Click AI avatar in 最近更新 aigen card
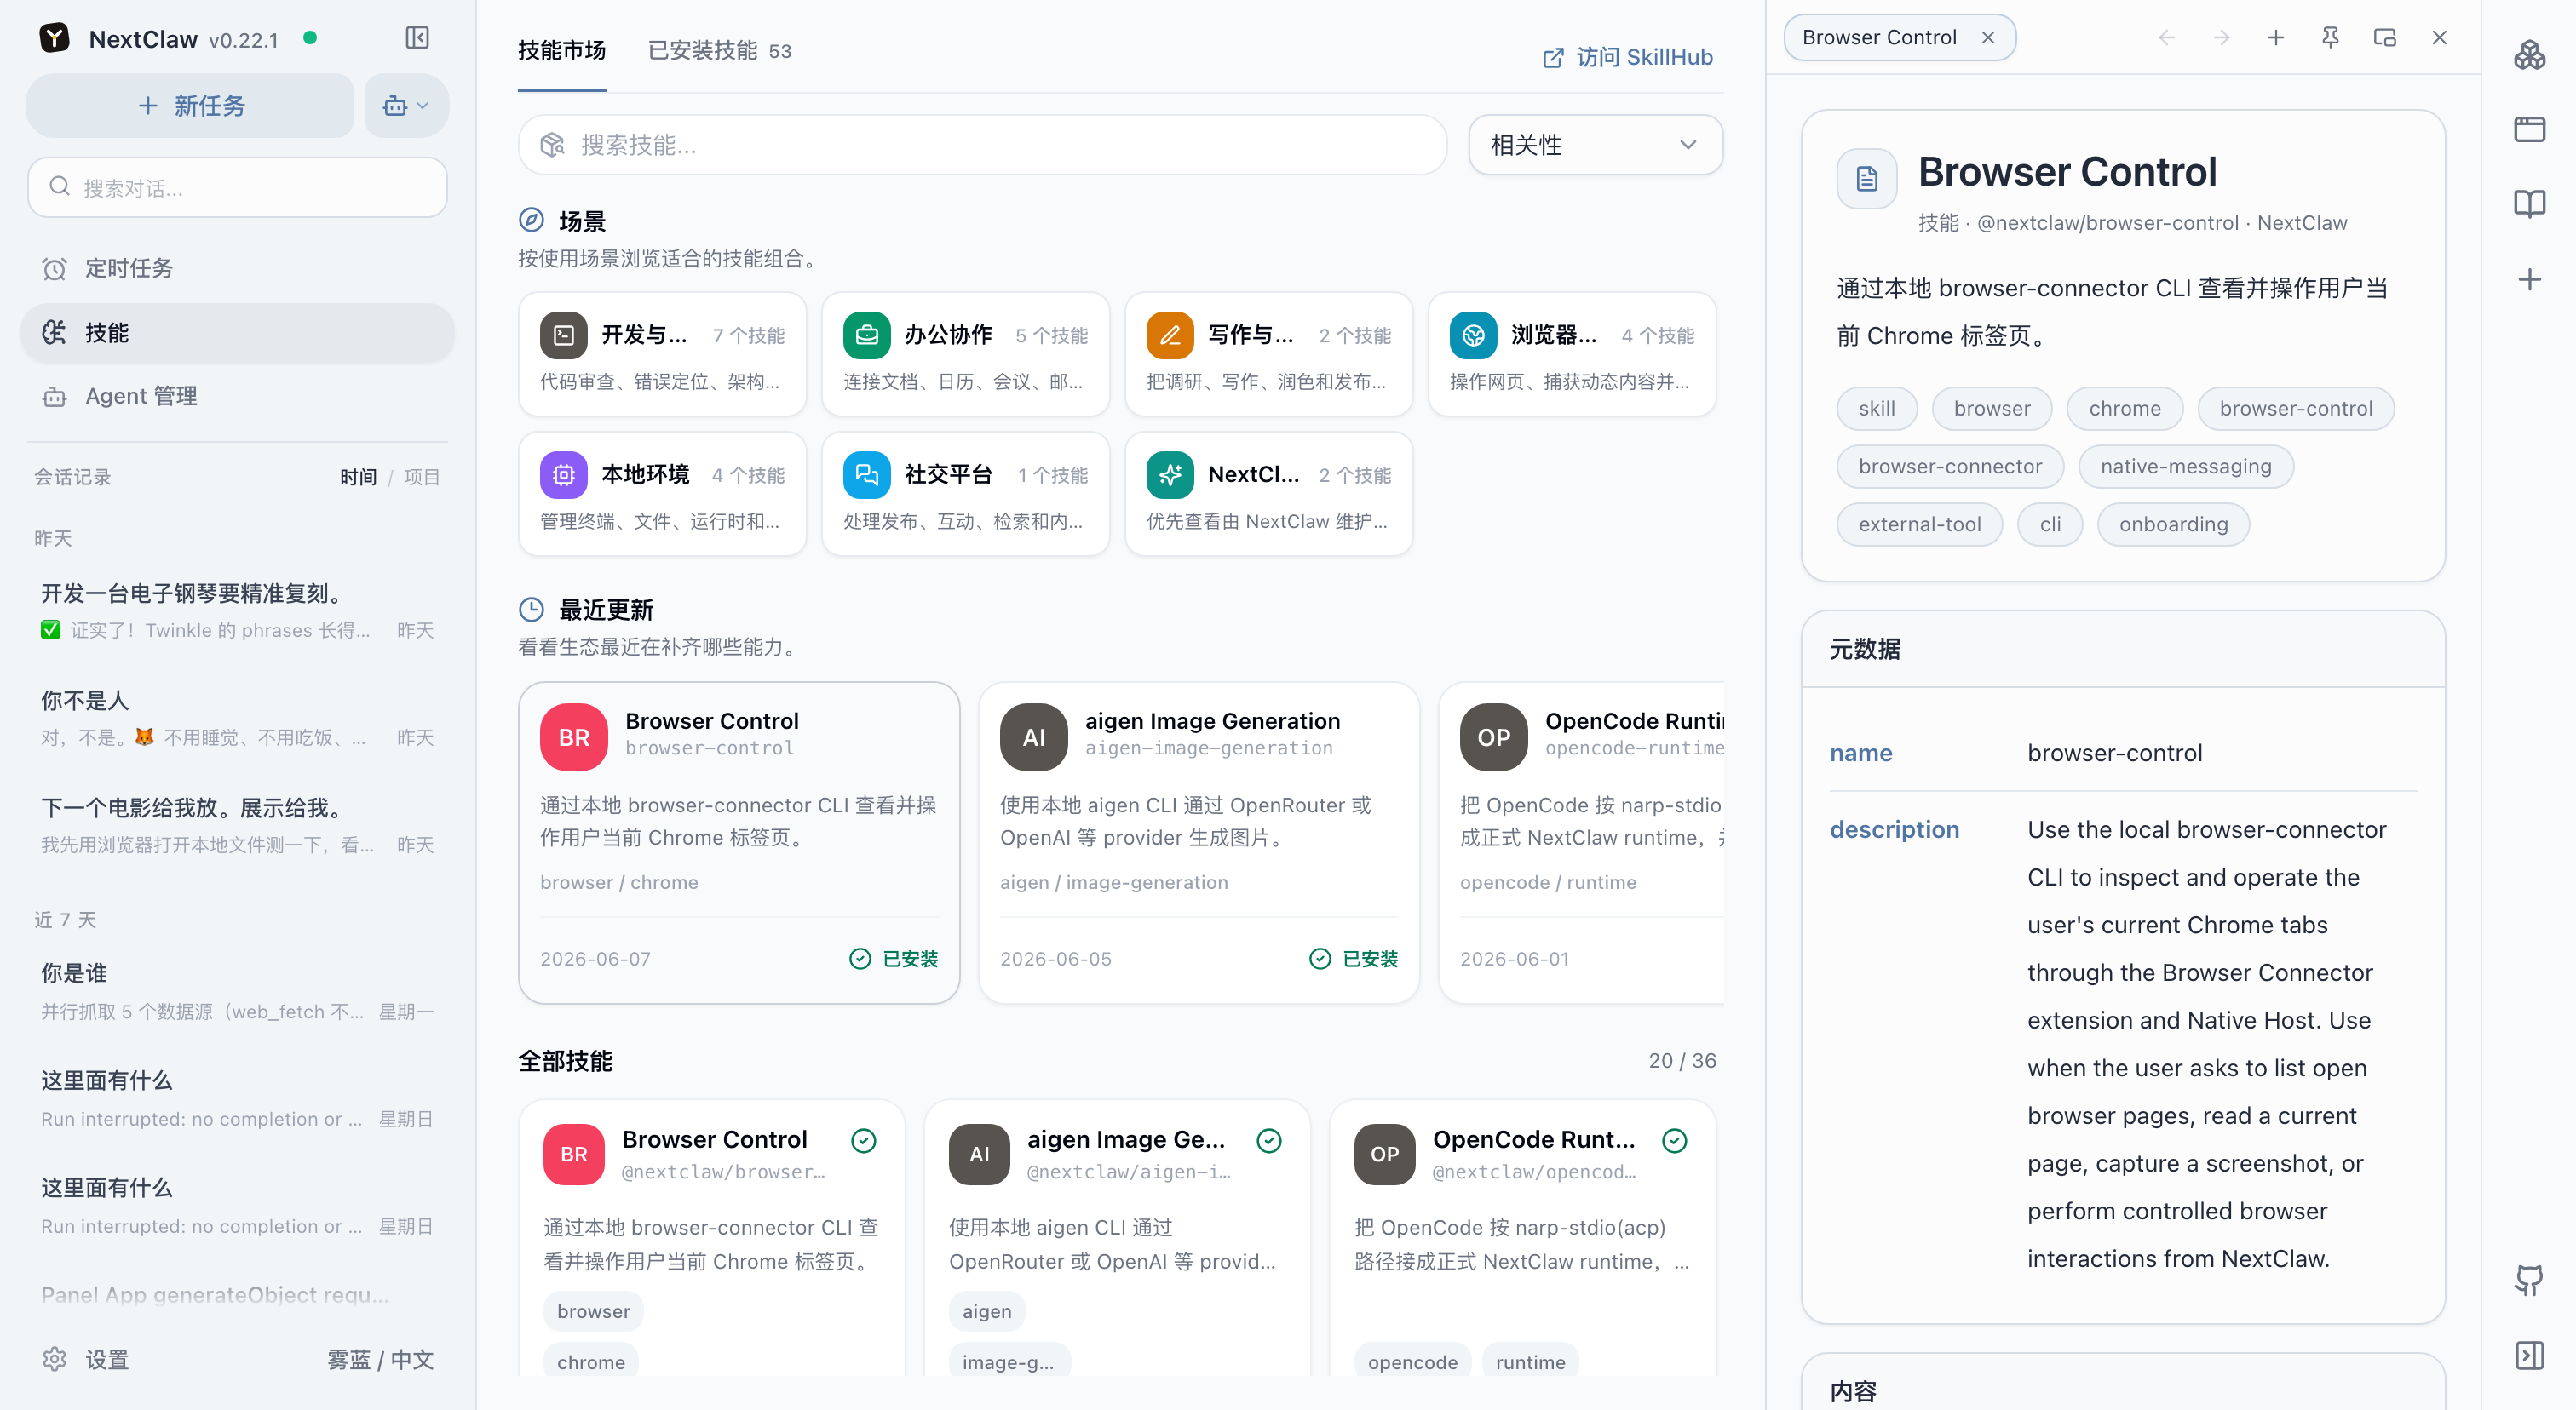The image size is (2576, 1410). point(1033,737)
